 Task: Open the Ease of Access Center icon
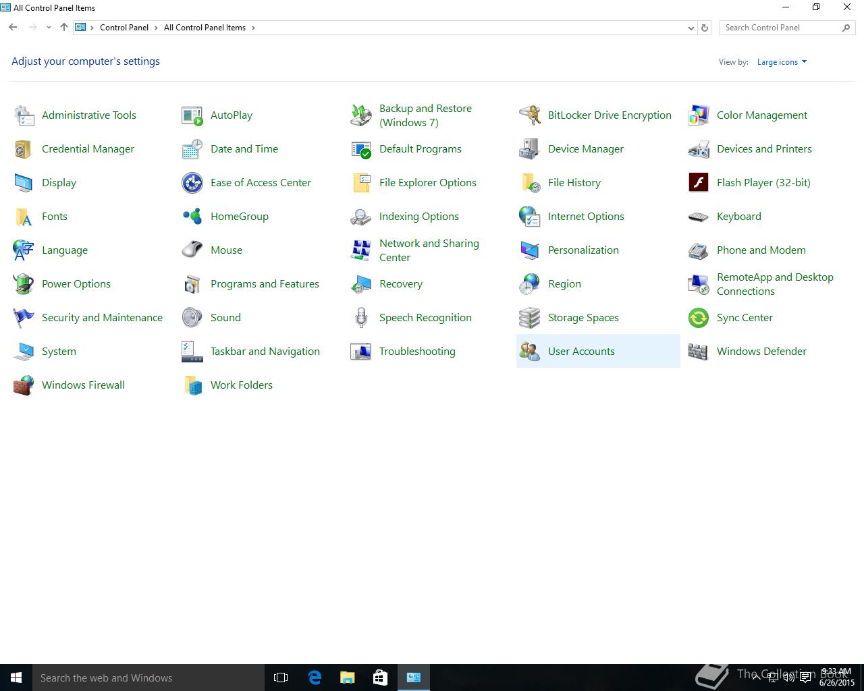[192, 183]
